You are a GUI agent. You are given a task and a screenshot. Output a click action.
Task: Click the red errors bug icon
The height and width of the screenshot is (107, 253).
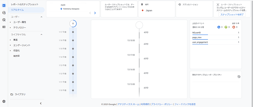234,27
